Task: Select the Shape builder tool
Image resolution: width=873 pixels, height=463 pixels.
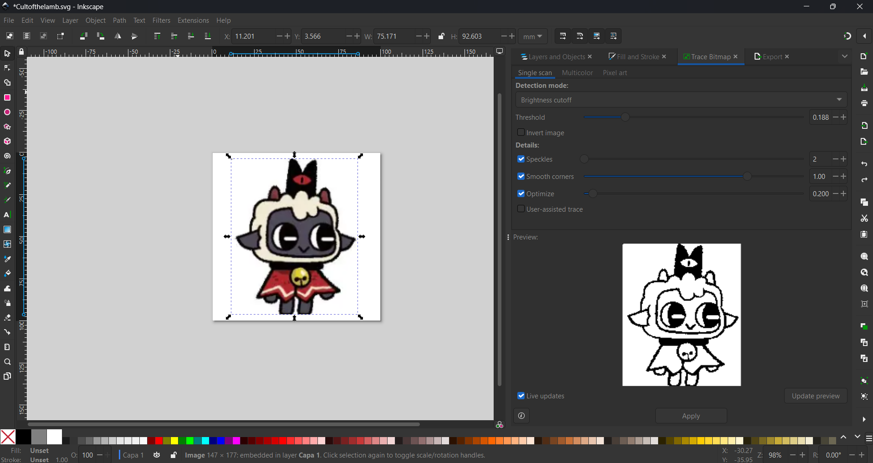Action: click(x=7, y=83)
